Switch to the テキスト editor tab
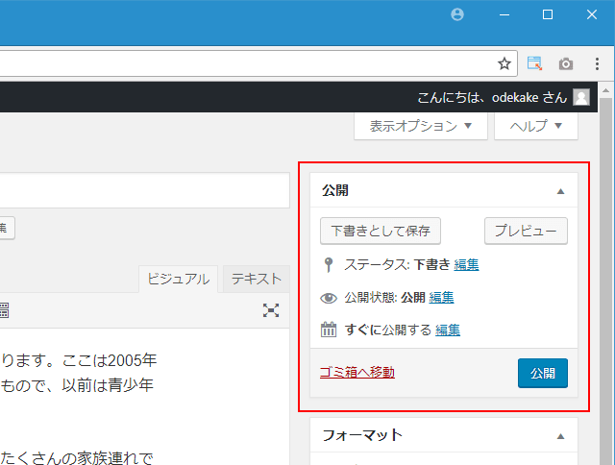This screenshot has width=615, height=465. tap(257, 279)
